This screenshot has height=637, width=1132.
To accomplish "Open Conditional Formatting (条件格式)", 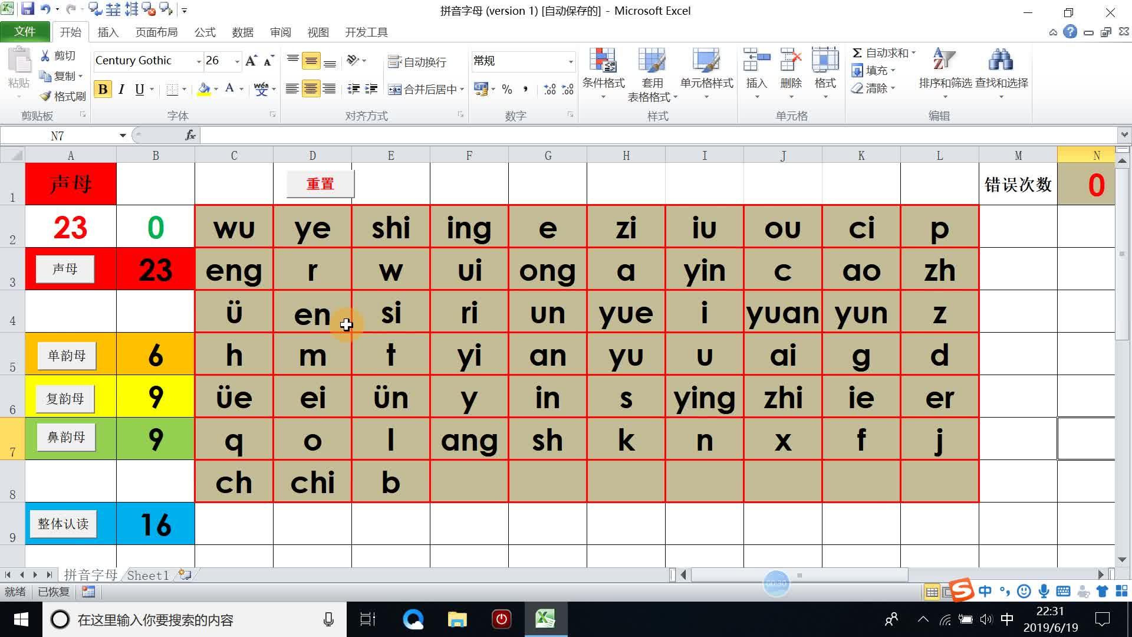I will (603, 74).
